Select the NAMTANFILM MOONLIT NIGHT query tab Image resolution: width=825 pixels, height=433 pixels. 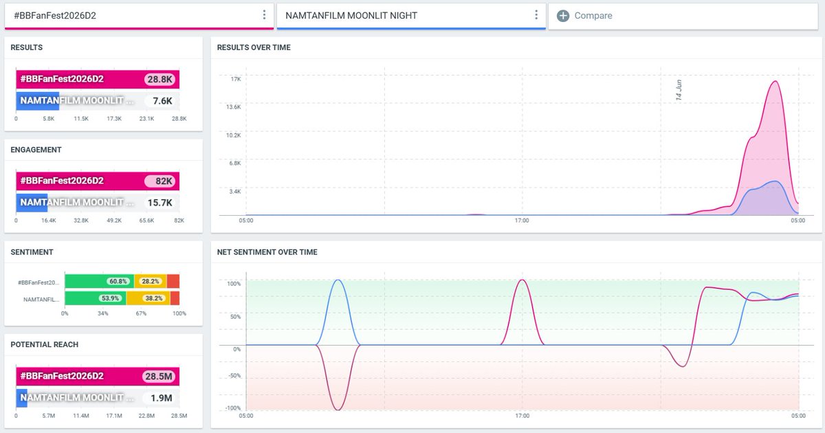[x=411, y=16]
